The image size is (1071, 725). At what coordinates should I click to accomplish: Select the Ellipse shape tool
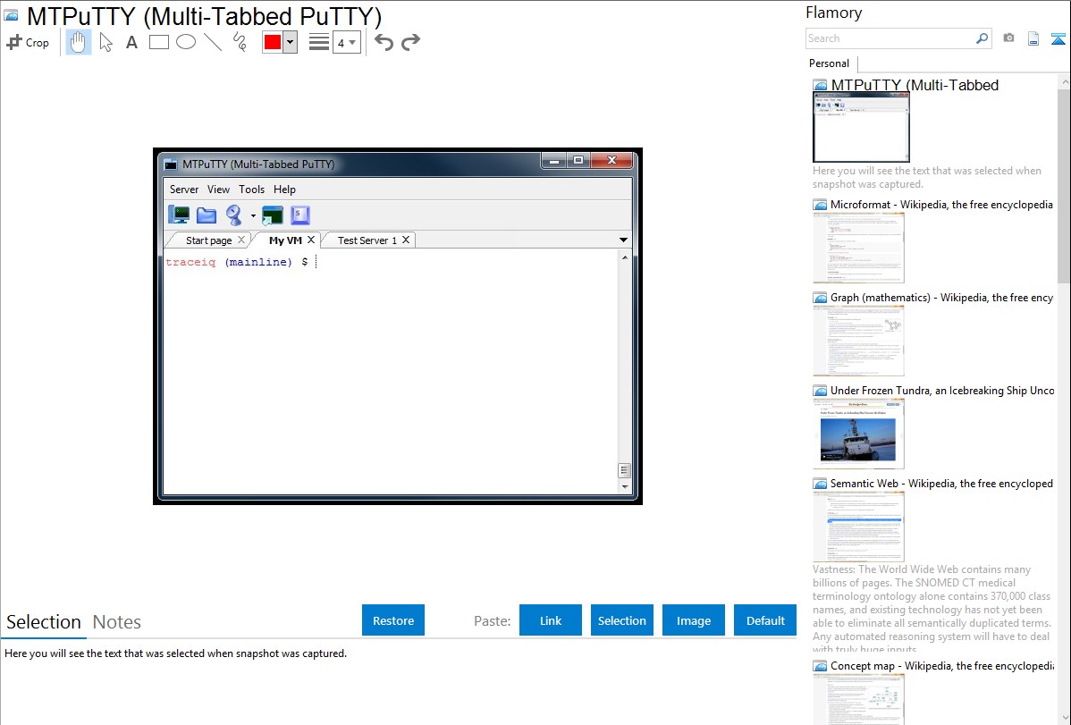[x=186, y=42]
